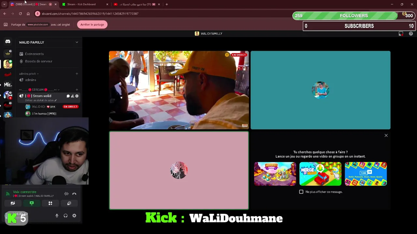Open activities launcher button
Image resolution: width=417 pixels, height=234 pixels.
click(x=50, y=203)
